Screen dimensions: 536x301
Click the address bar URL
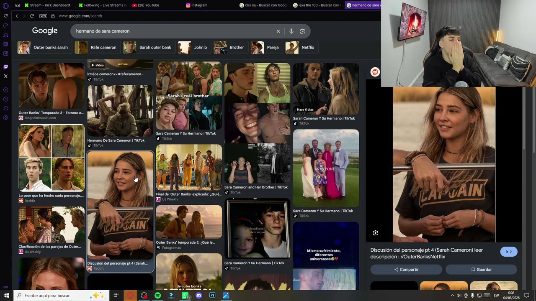coord(80,16)
